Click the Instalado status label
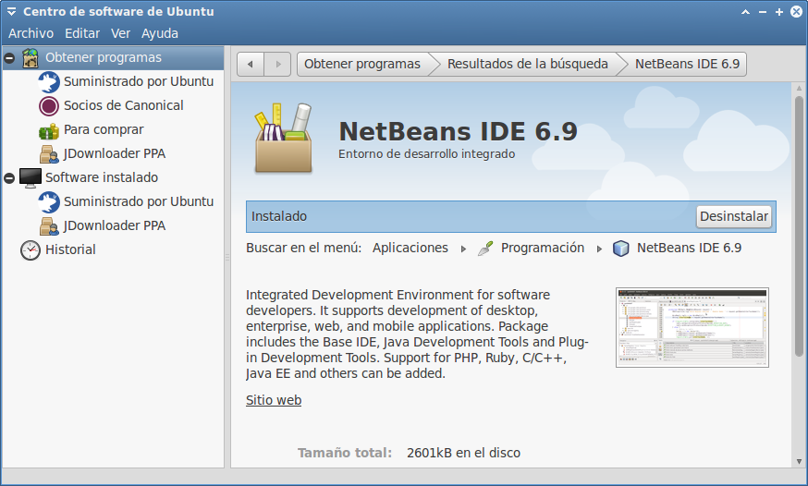Screen dimensions: 808x486 [279, 217]
